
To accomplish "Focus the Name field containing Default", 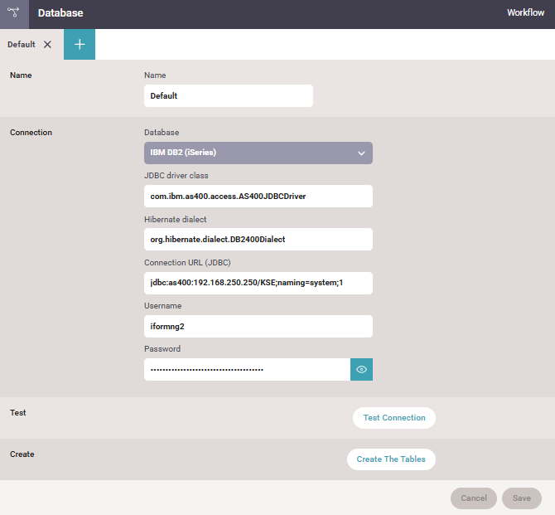I will [x=228, y=96].
